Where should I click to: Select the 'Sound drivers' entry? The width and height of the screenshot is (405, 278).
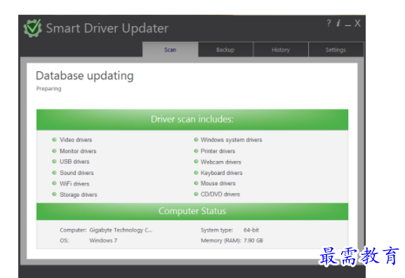77,173
